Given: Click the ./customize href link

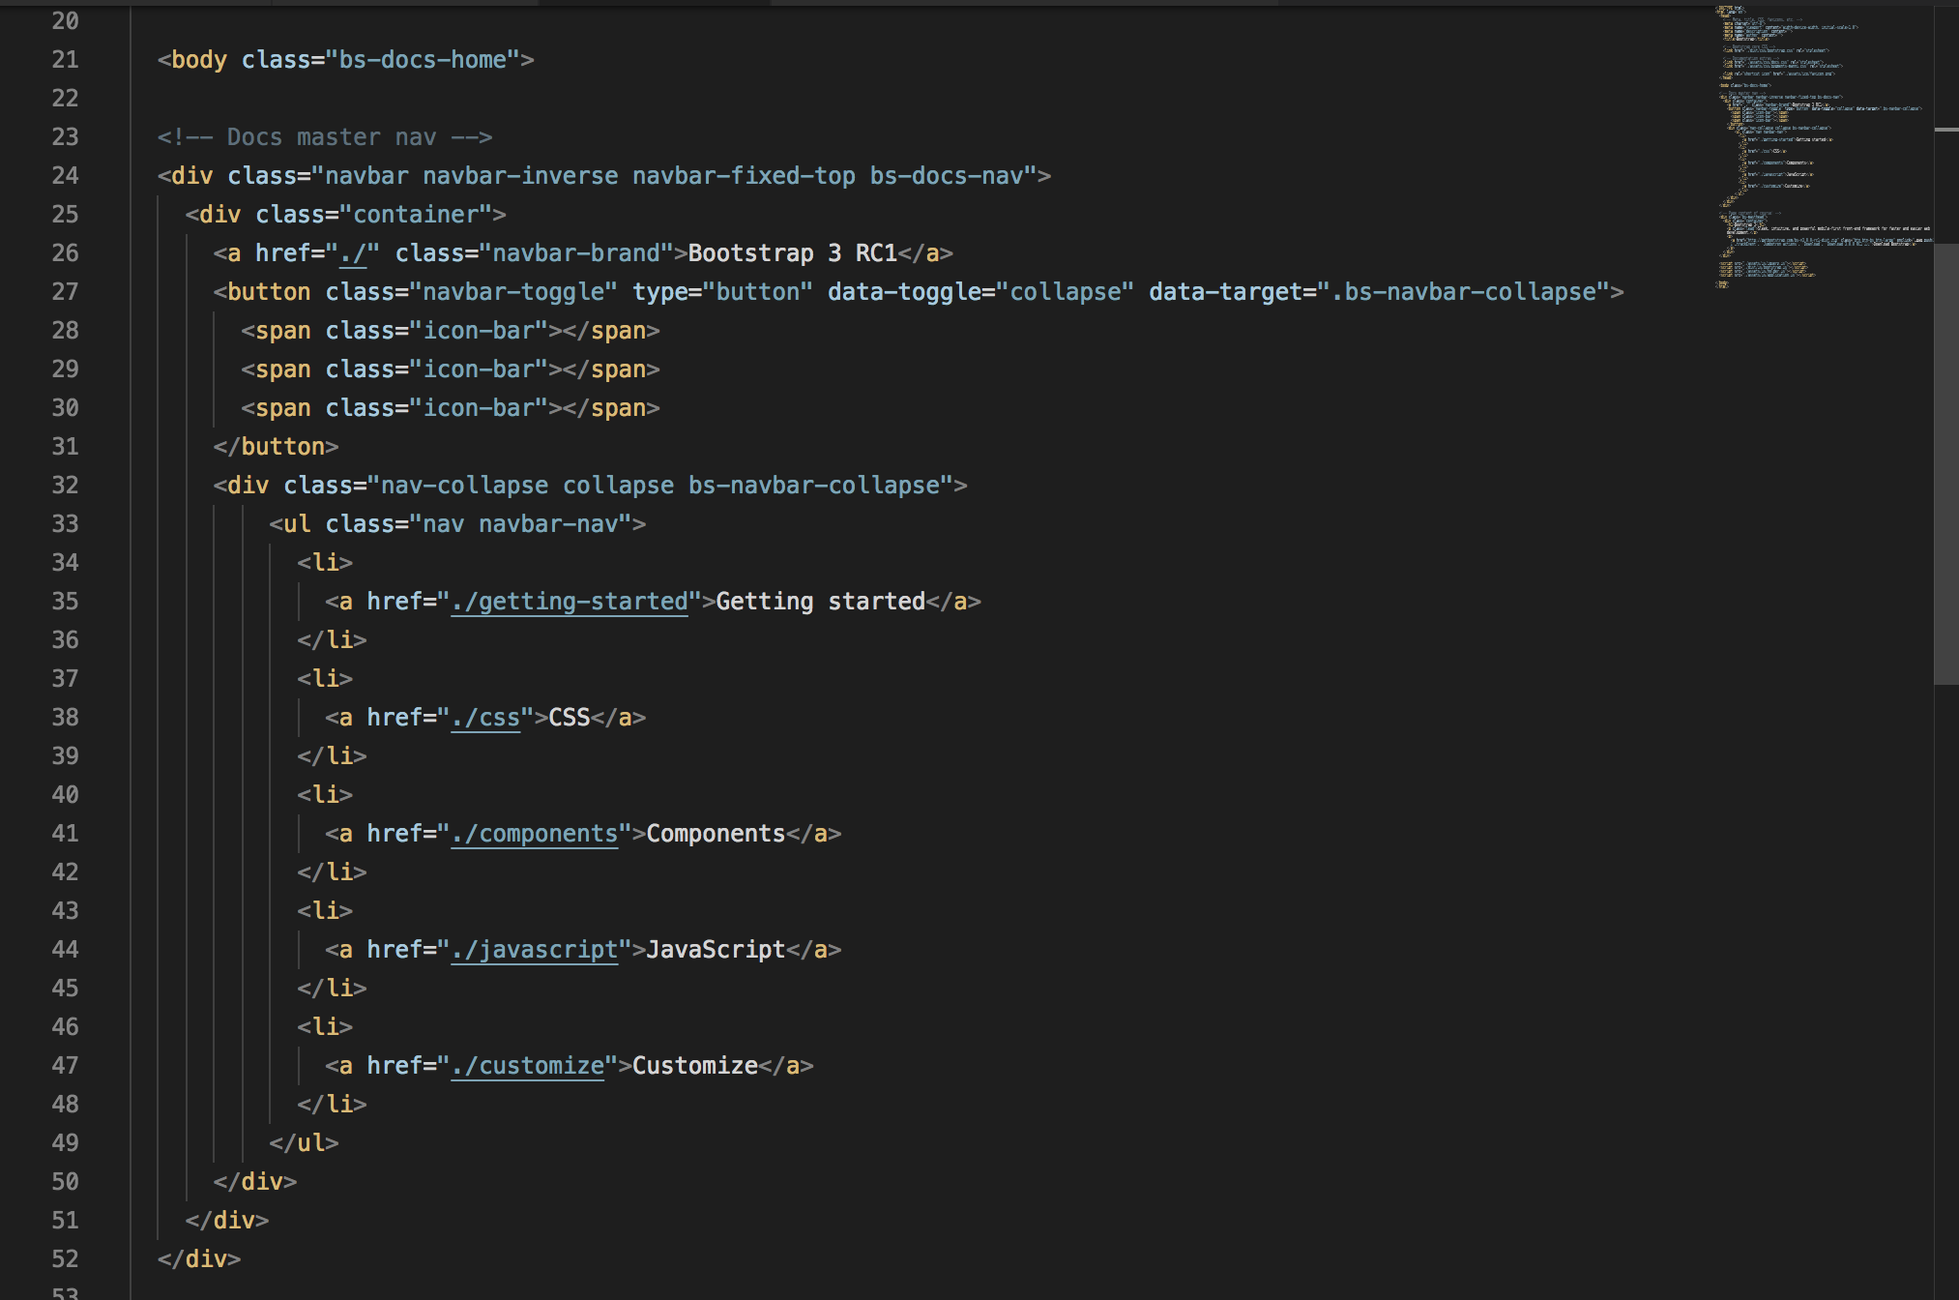Looking at the screenshot, I should coord(527,1066).
